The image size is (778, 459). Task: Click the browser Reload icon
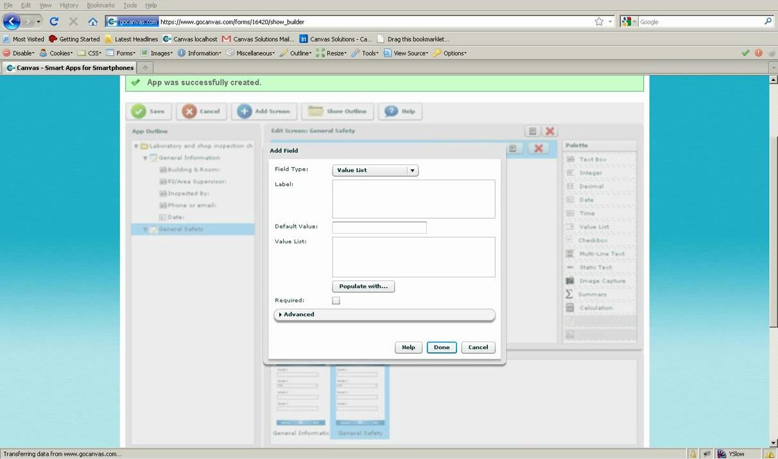point(54,22)
